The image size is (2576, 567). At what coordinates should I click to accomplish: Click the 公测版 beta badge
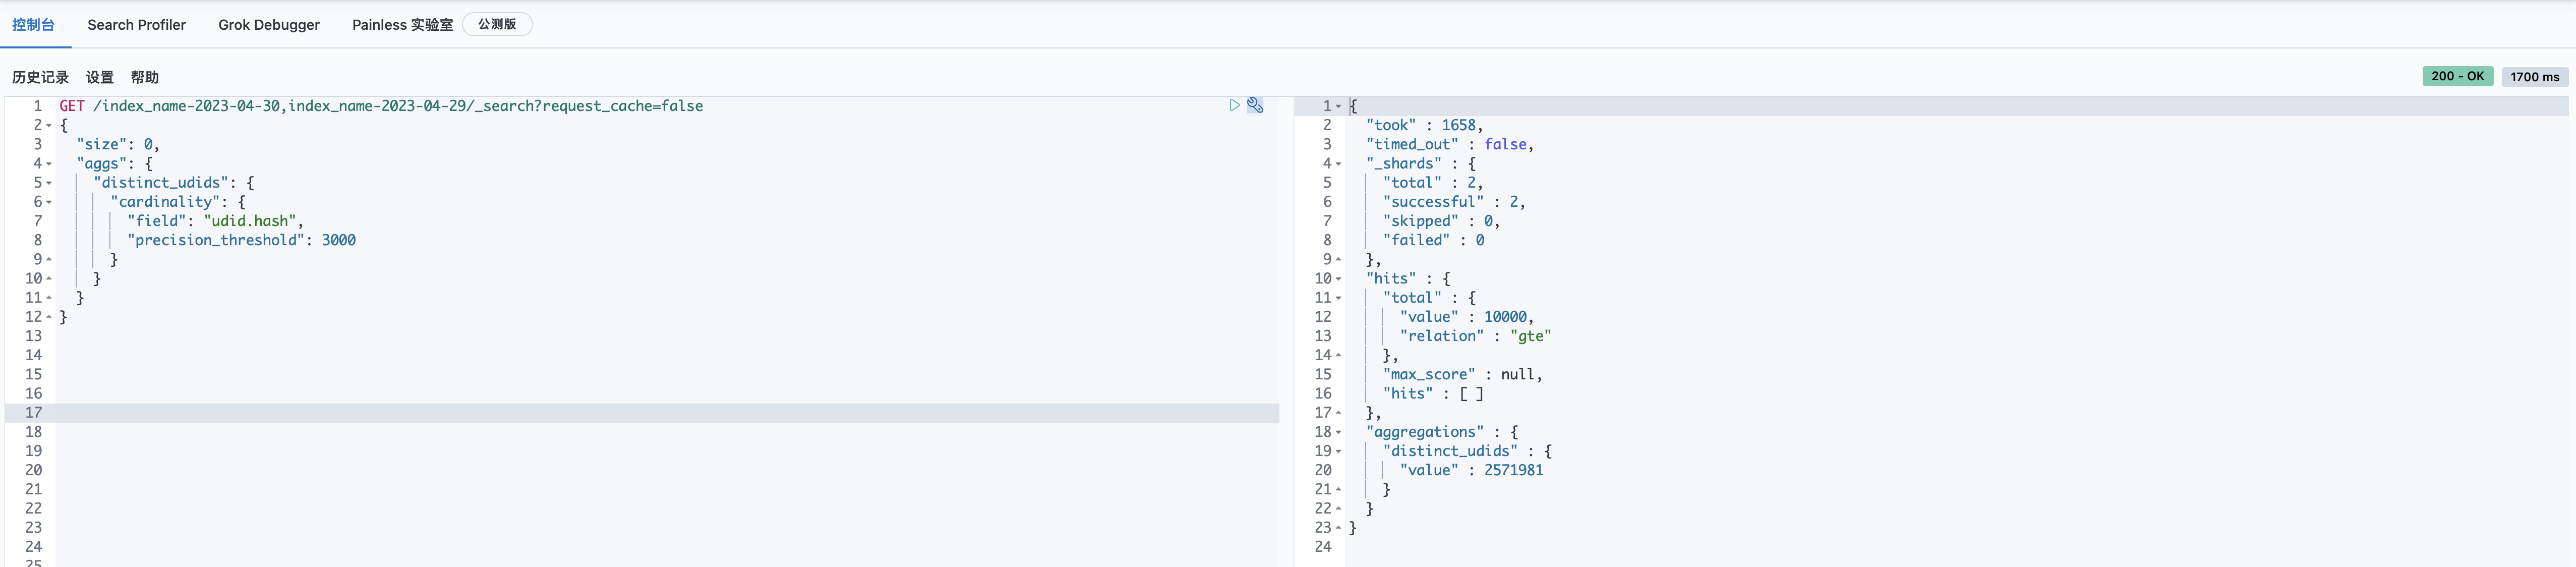coord(497,24)
